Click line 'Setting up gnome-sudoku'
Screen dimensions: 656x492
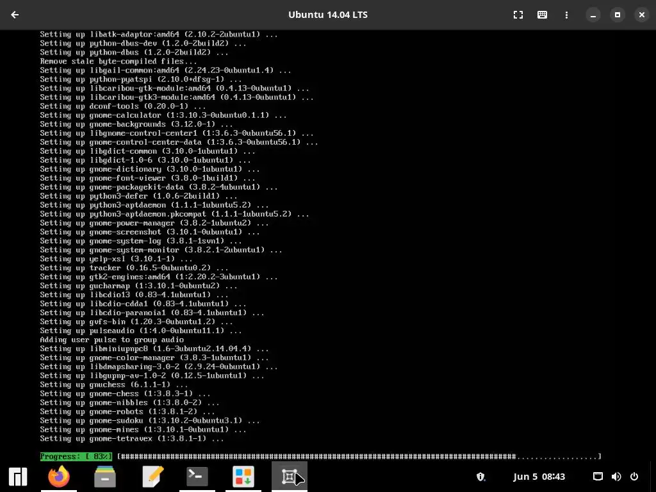150,420
